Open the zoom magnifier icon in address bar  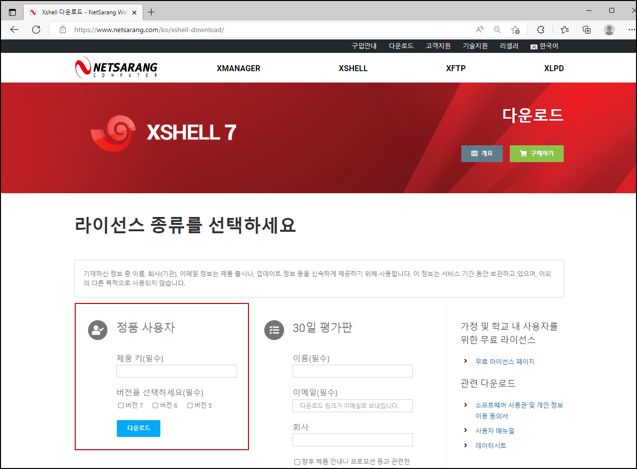(497, 30)
